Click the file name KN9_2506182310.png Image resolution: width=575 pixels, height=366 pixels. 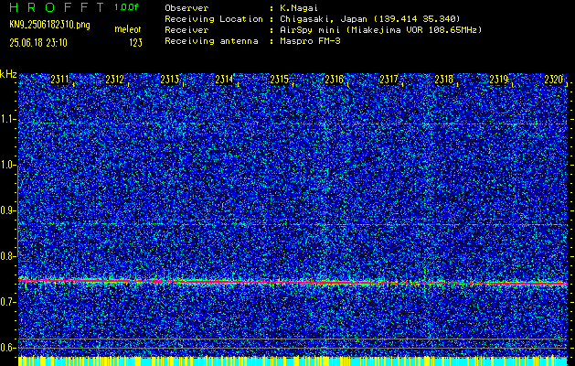(49, 25)
